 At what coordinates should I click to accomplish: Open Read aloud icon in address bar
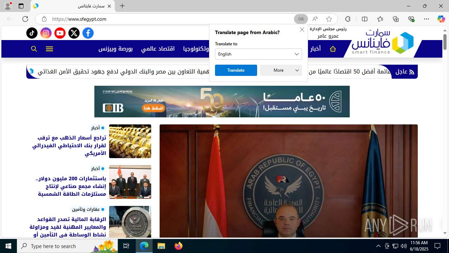315,19
